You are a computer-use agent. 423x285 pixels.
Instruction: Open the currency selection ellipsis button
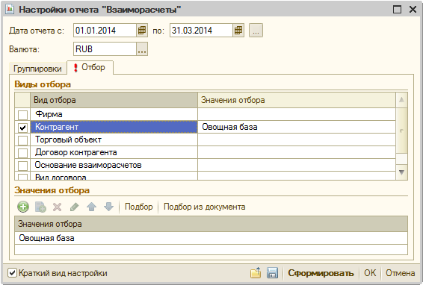142,49
